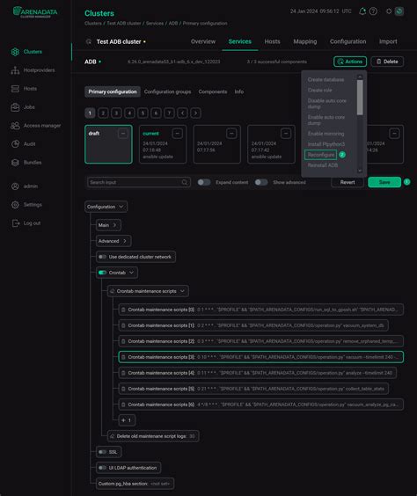Screen dimensions: 417x496
Task: Open the Clusters sidebar icon
Action: coord(15,52)
